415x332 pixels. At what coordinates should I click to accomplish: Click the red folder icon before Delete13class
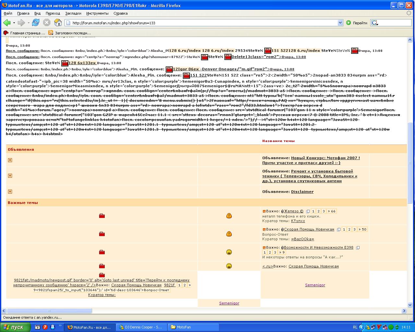click(228, 57)
